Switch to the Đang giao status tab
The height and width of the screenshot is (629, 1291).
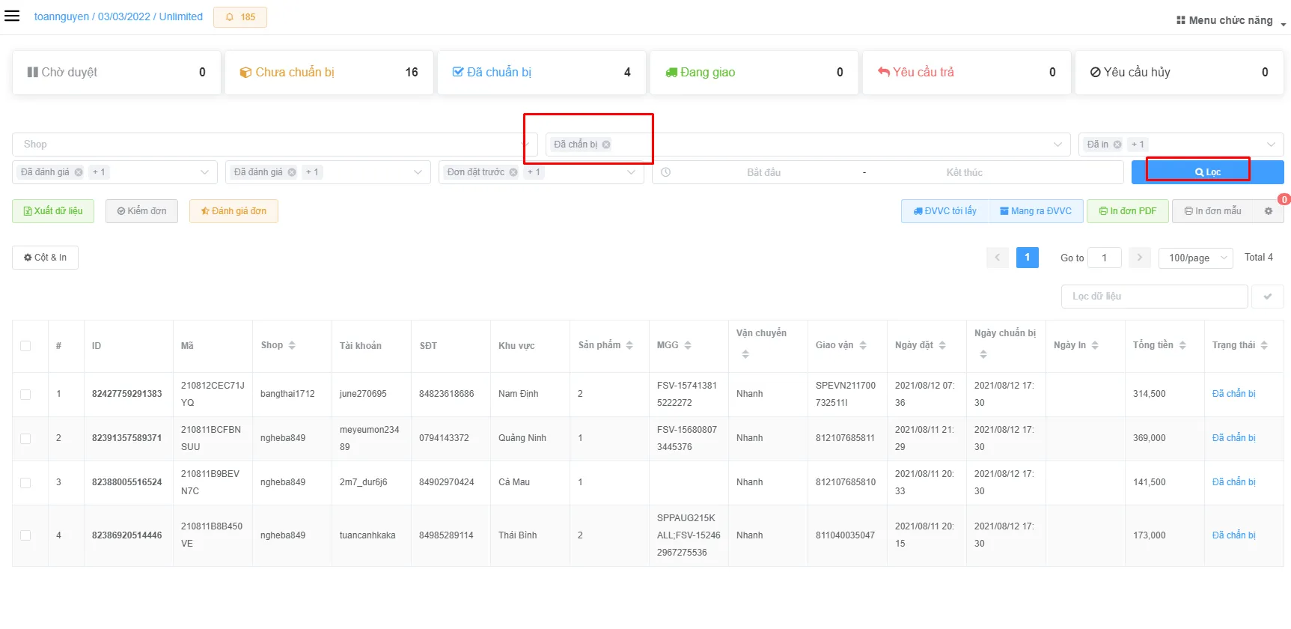(x=754, y=73)
